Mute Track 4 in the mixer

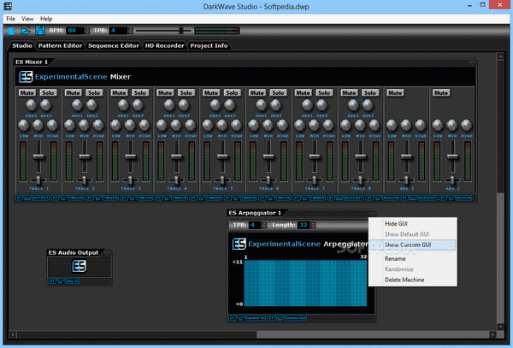165,93
